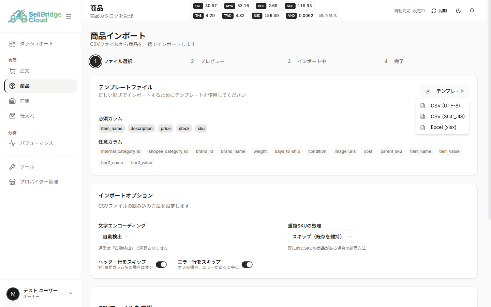Click the N user avatar

pyautogui.click(x=13, y=294)
